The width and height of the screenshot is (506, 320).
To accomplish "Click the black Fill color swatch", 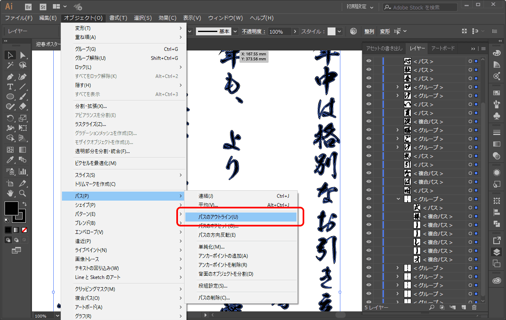I will 11,208.
